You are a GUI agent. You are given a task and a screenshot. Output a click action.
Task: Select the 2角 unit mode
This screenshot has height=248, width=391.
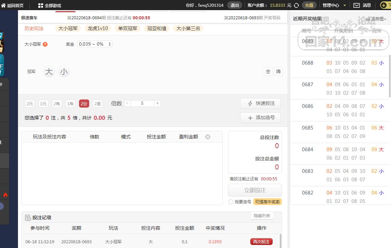[57, 104]
